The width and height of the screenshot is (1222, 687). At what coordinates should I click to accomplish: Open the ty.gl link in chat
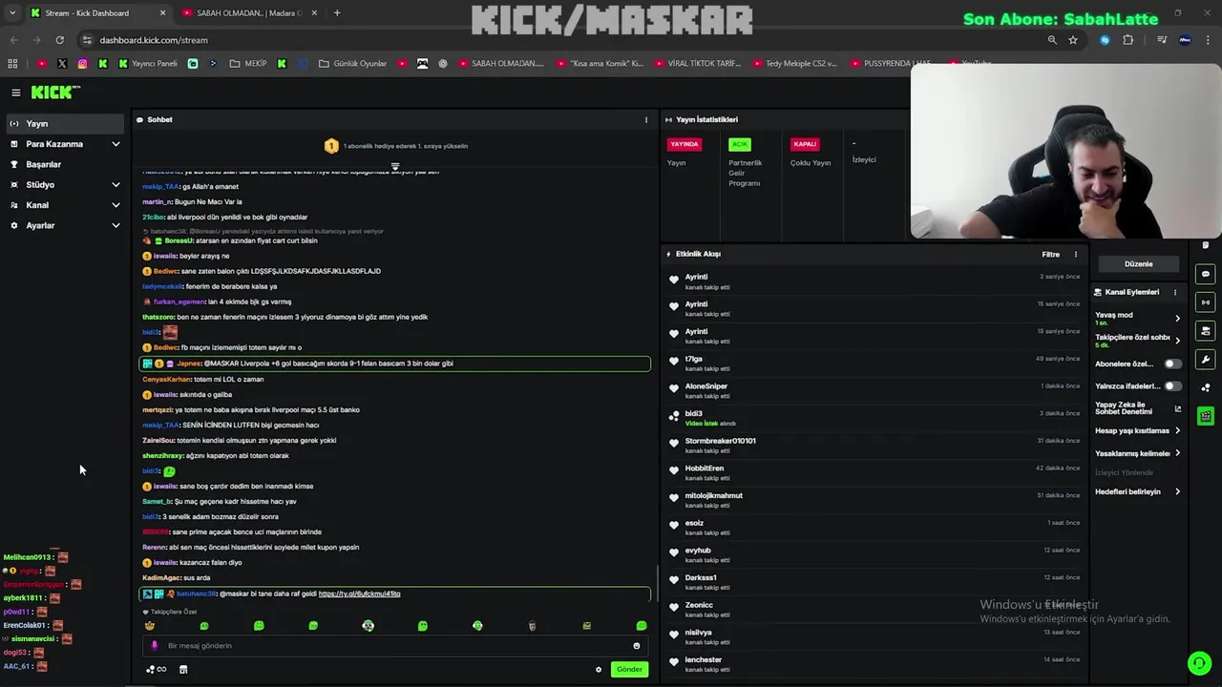tap(359, 594)
